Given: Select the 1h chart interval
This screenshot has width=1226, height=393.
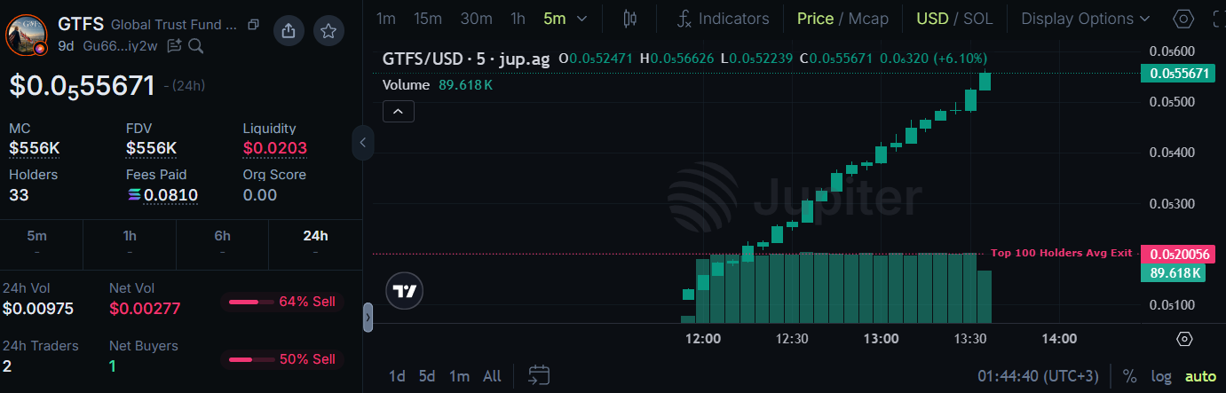Looking at the screenshot, I should [x=518, y=19].
